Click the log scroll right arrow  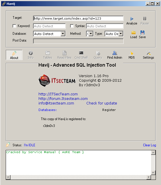pos(149,177)
